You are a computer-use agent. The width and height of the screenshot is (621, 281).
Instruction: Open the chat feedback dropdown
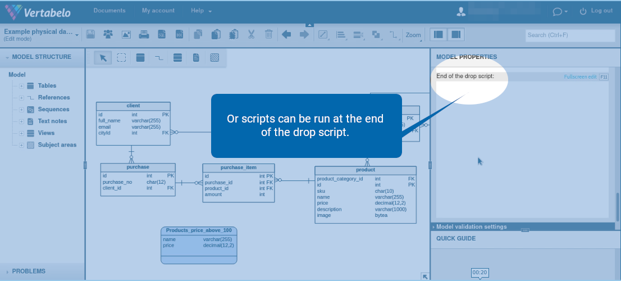point(560,11)
